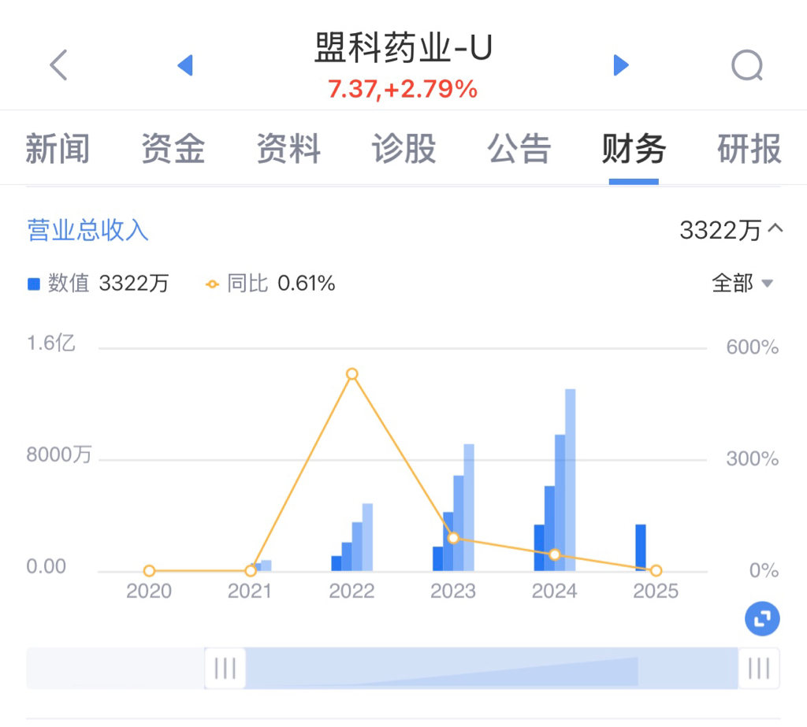This screenshot has width=807, height=727.
Task: Toggle the 数值 legend series
Action: [98, 283]
